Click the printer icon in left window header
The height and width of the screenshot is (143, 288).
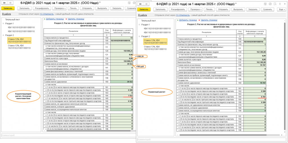(x=134, y=3)
